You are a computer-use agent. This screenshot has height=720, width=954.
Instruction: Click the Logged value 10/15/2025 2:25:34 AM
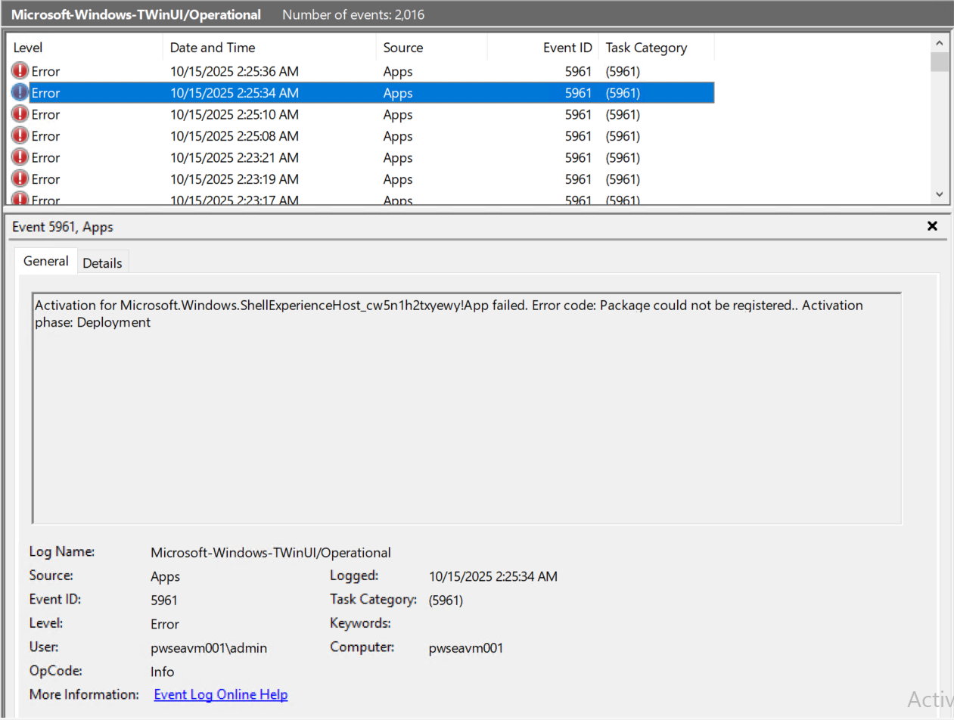493,576
